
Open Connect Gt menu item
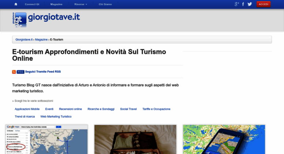pyautogui.click(x=32, y=4)
